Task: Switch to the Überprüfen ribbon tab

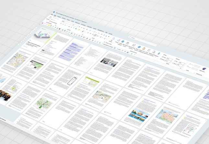Action: pyautogui.click(x=89, y=27)
